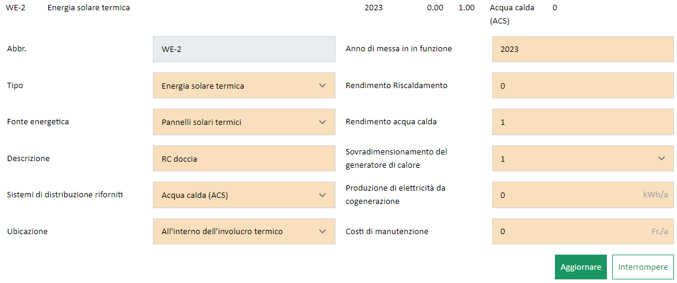The height and width of the screenshot is (283, 677).
Task: Click the Anno di messa in funzione field
Action: coord(582,49)
